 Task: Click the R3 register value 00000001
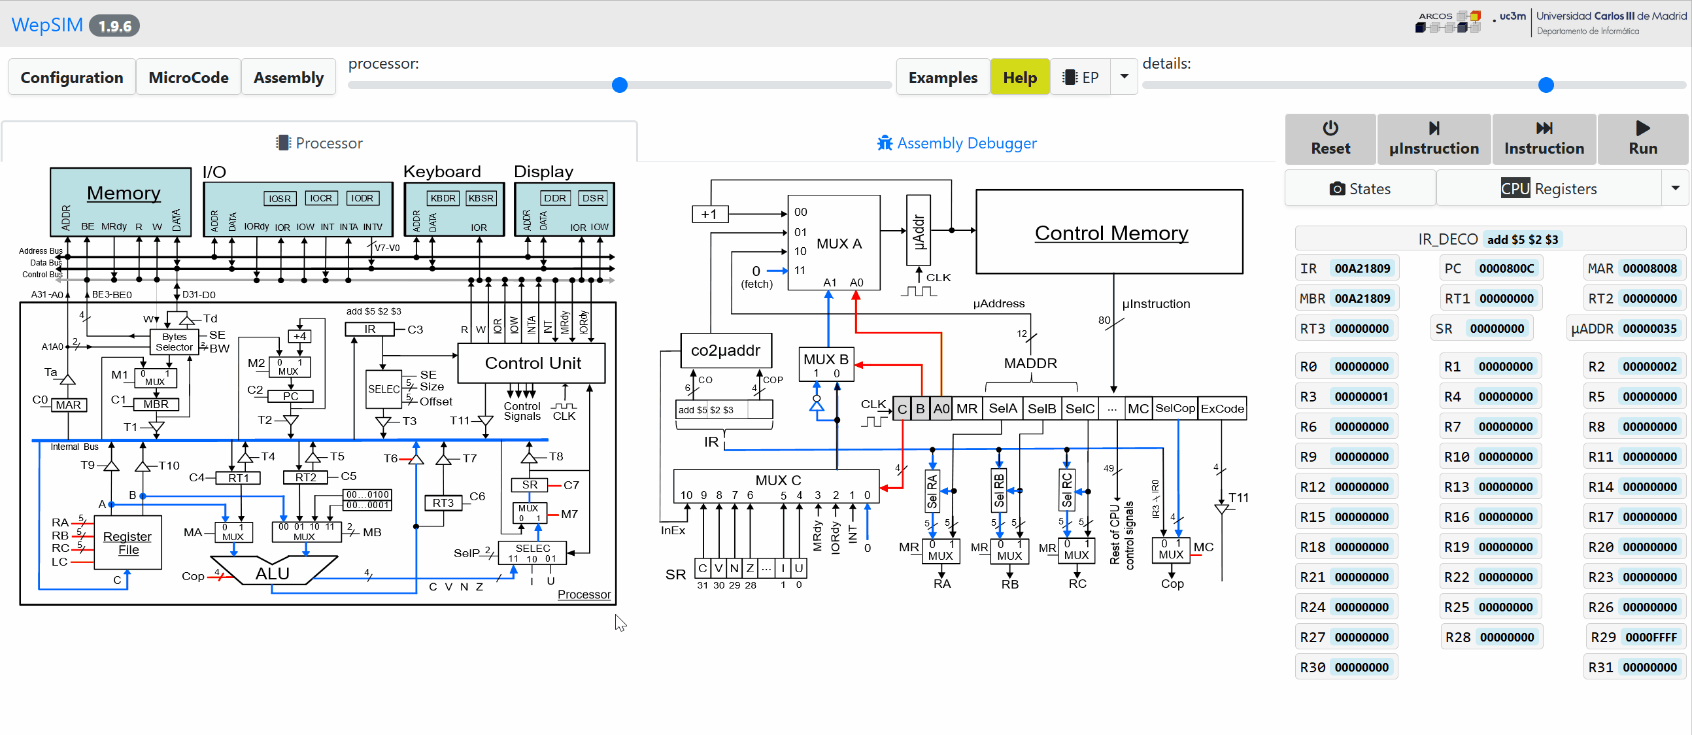(1361, 396)
